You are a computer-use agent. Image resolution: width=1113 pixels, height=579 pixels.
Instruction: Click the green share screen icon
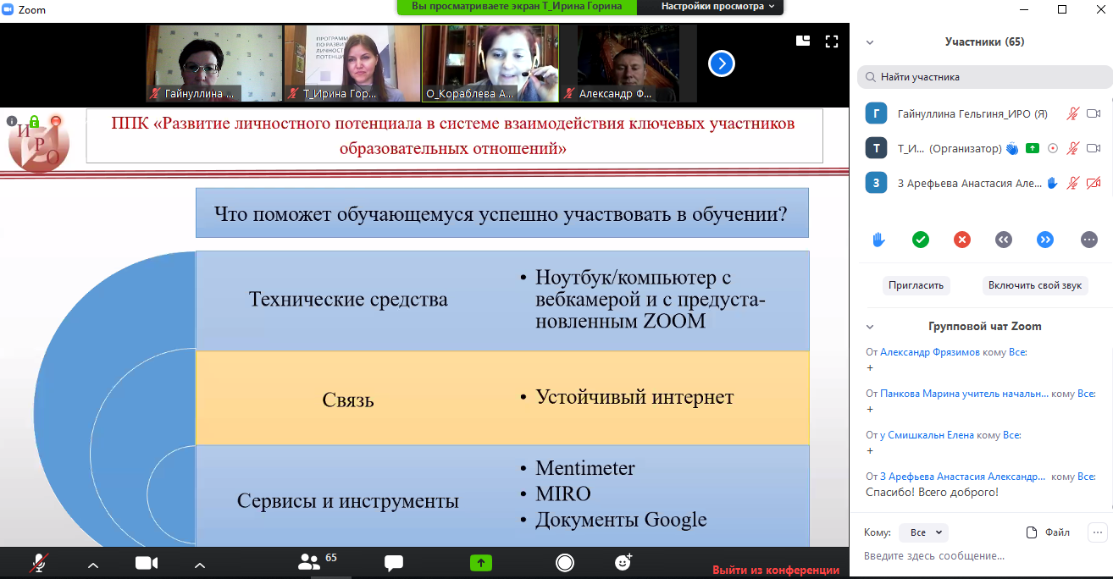coord(481,562)
